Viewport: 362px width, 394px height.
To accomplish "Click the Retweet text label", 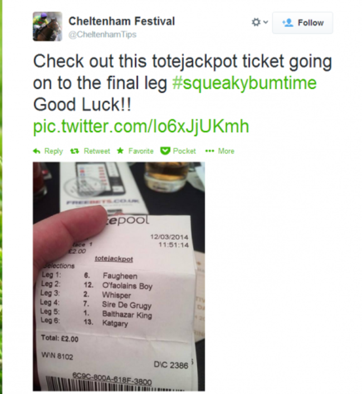I will click(x=97, y=151).
